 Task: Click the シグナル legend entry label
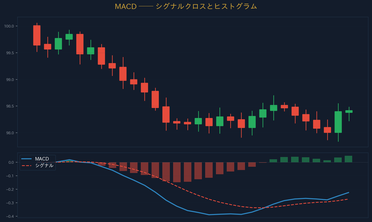(x=44, y=165)
